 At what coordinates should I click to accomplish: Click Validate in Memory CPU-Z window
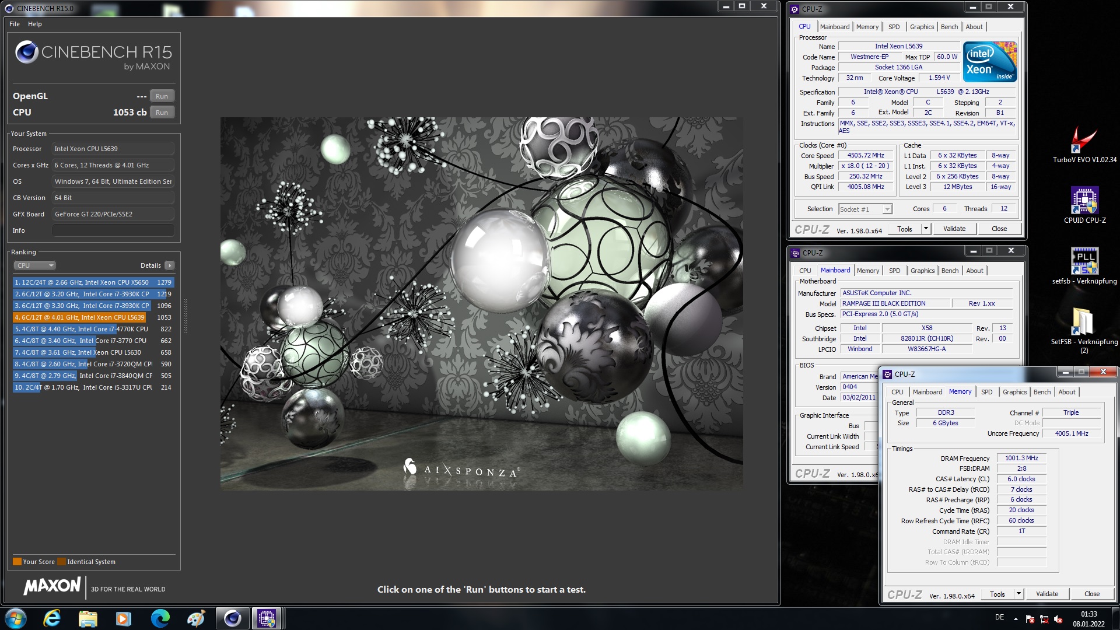[1047, 594]
